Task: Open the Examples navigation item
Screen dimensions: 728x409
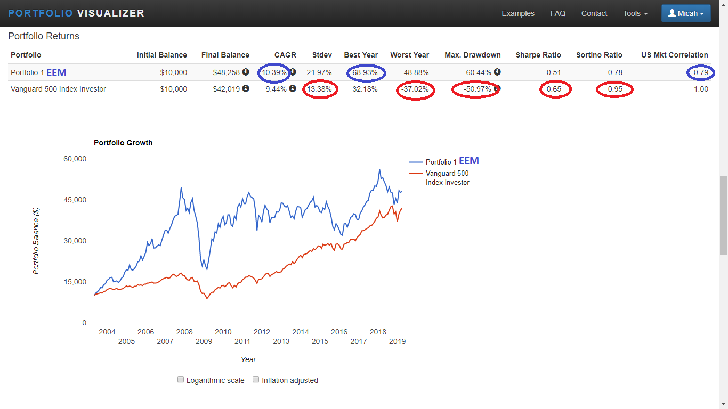Action: [x=518, y=13]
